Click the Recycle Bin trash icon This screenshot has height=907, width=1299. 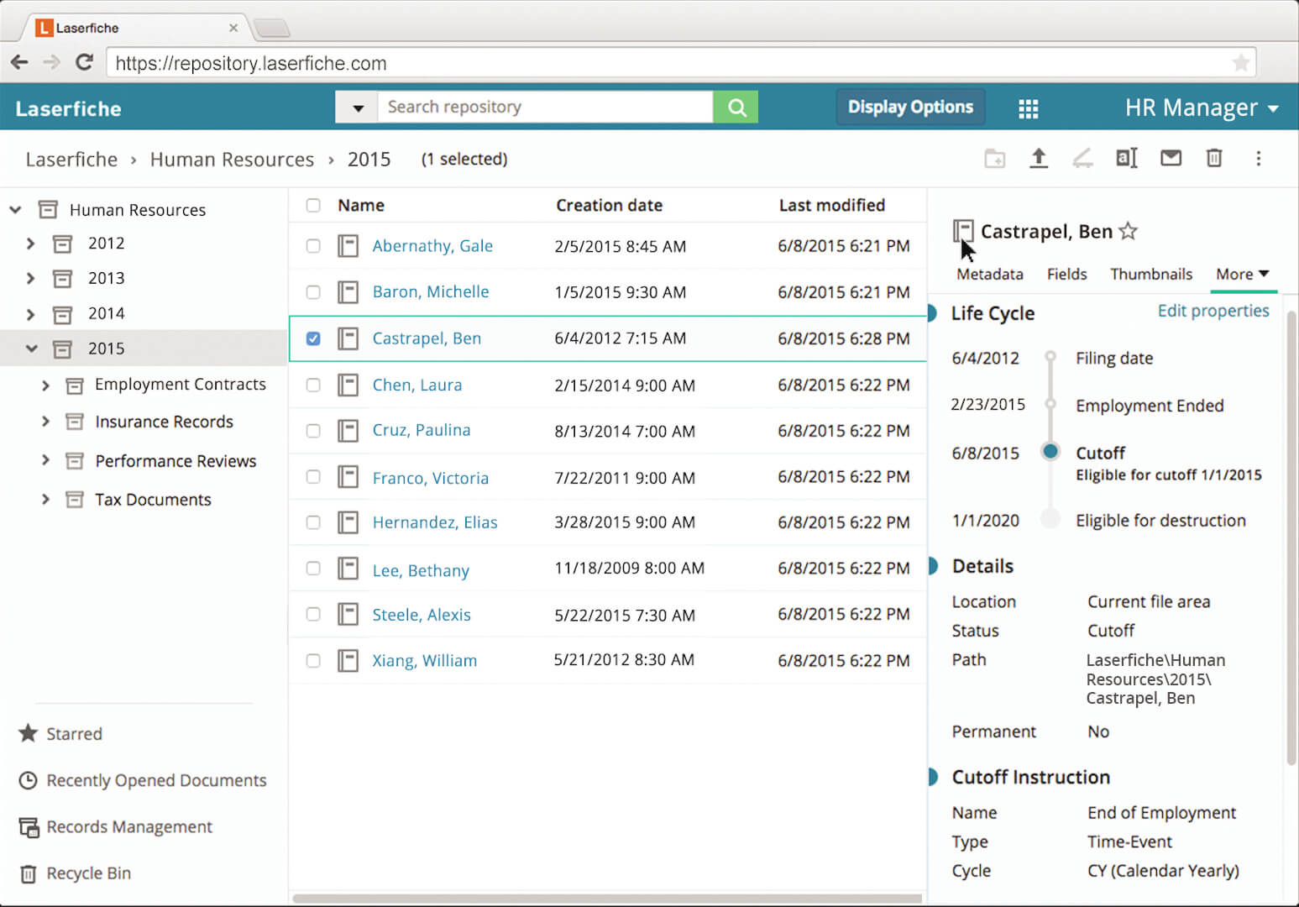[28, 873]
